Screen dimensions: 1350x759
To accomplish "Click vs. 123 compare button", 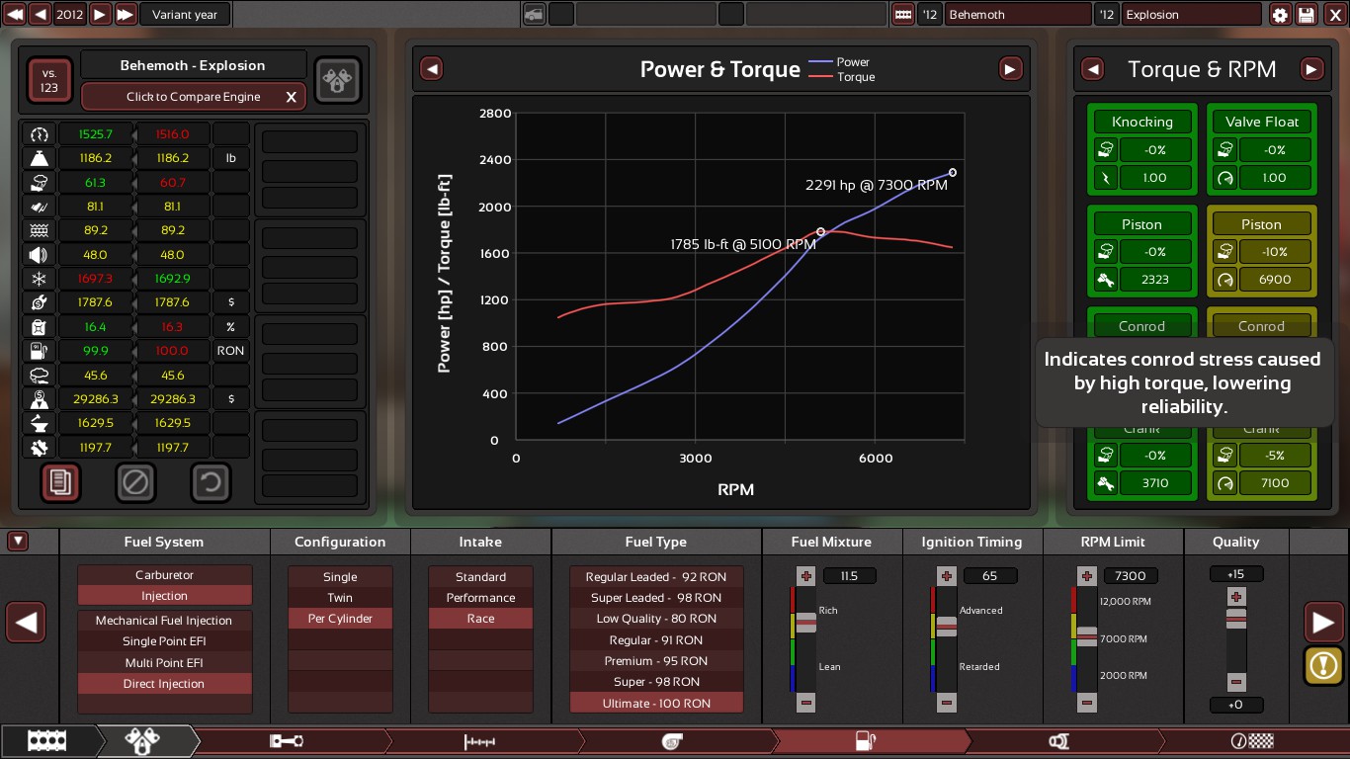I will (49, 81).
